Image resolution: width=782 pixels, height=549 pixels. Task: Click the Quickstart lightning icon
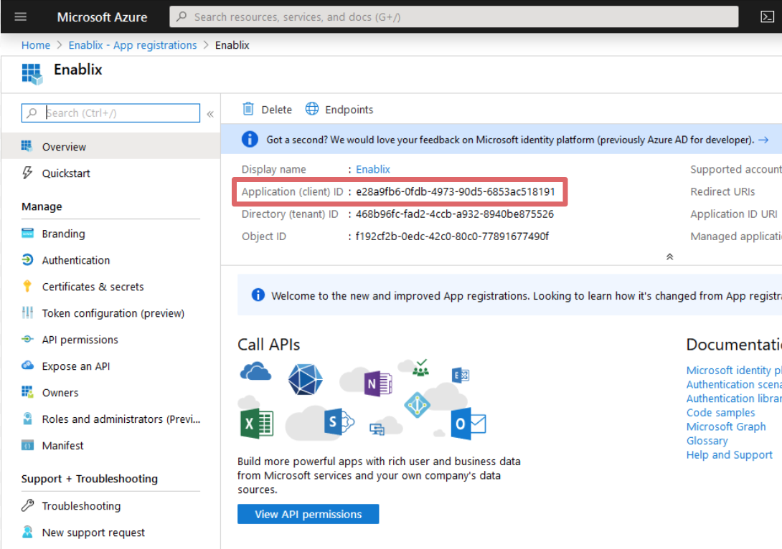(x=27, y=173)
